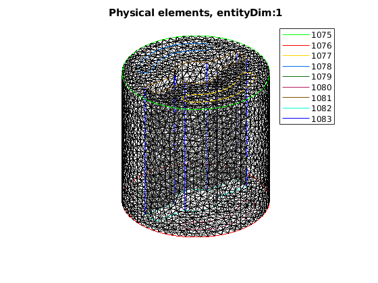Screen dimensions: 378x283
Task: Click the 1077 legend label
Action: [x=321, y=56]
